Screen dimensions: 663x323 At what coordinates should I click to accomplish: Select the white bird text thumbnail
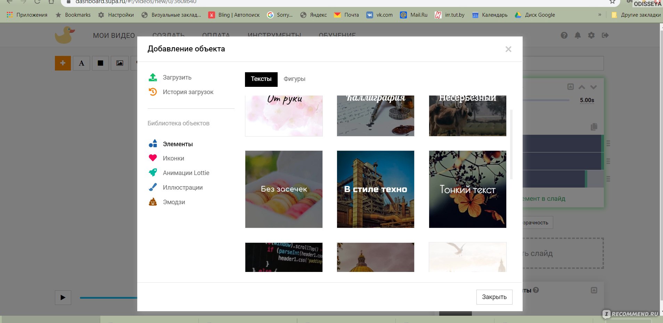468,257
